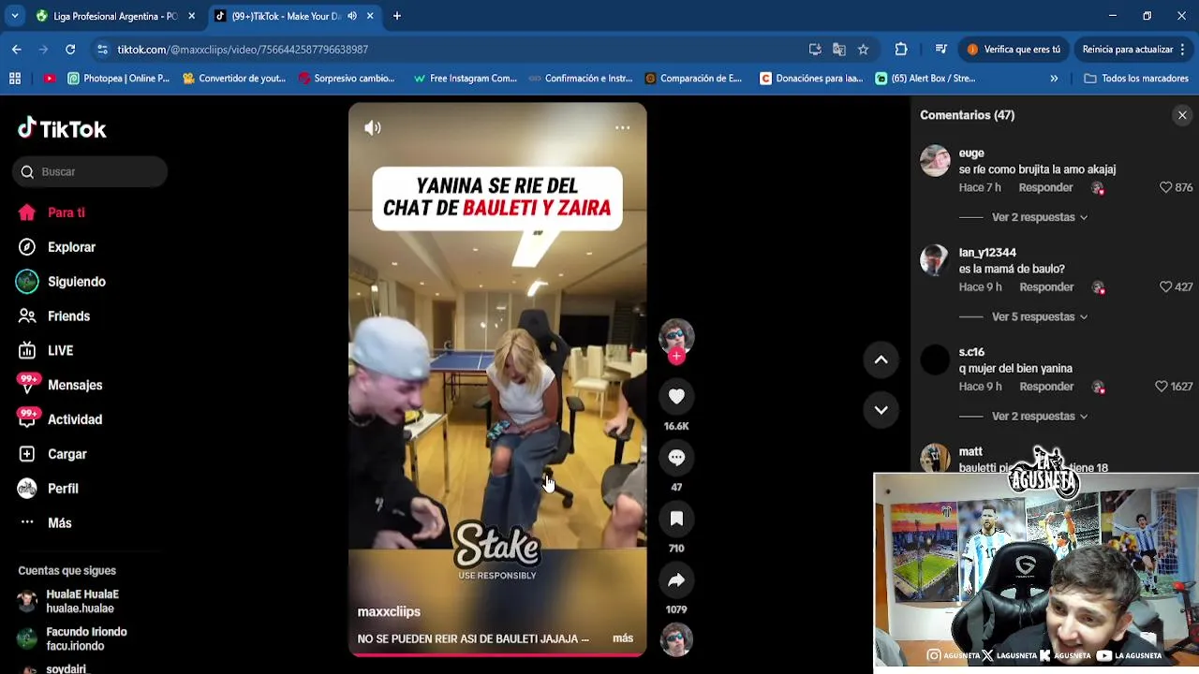Open the media control icon in toolbar
Screen dimensions: 1199x674
point(940,50)
